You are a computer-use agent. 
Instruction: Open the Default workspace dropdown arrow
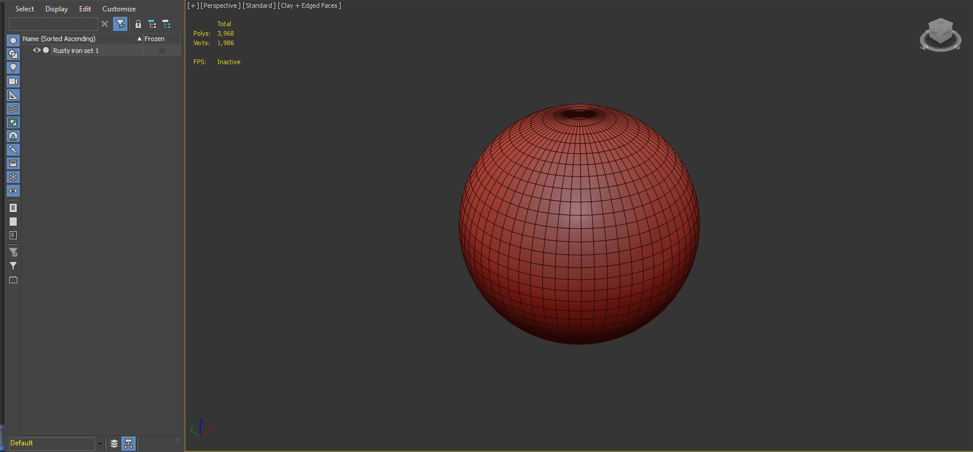point(99,443)
